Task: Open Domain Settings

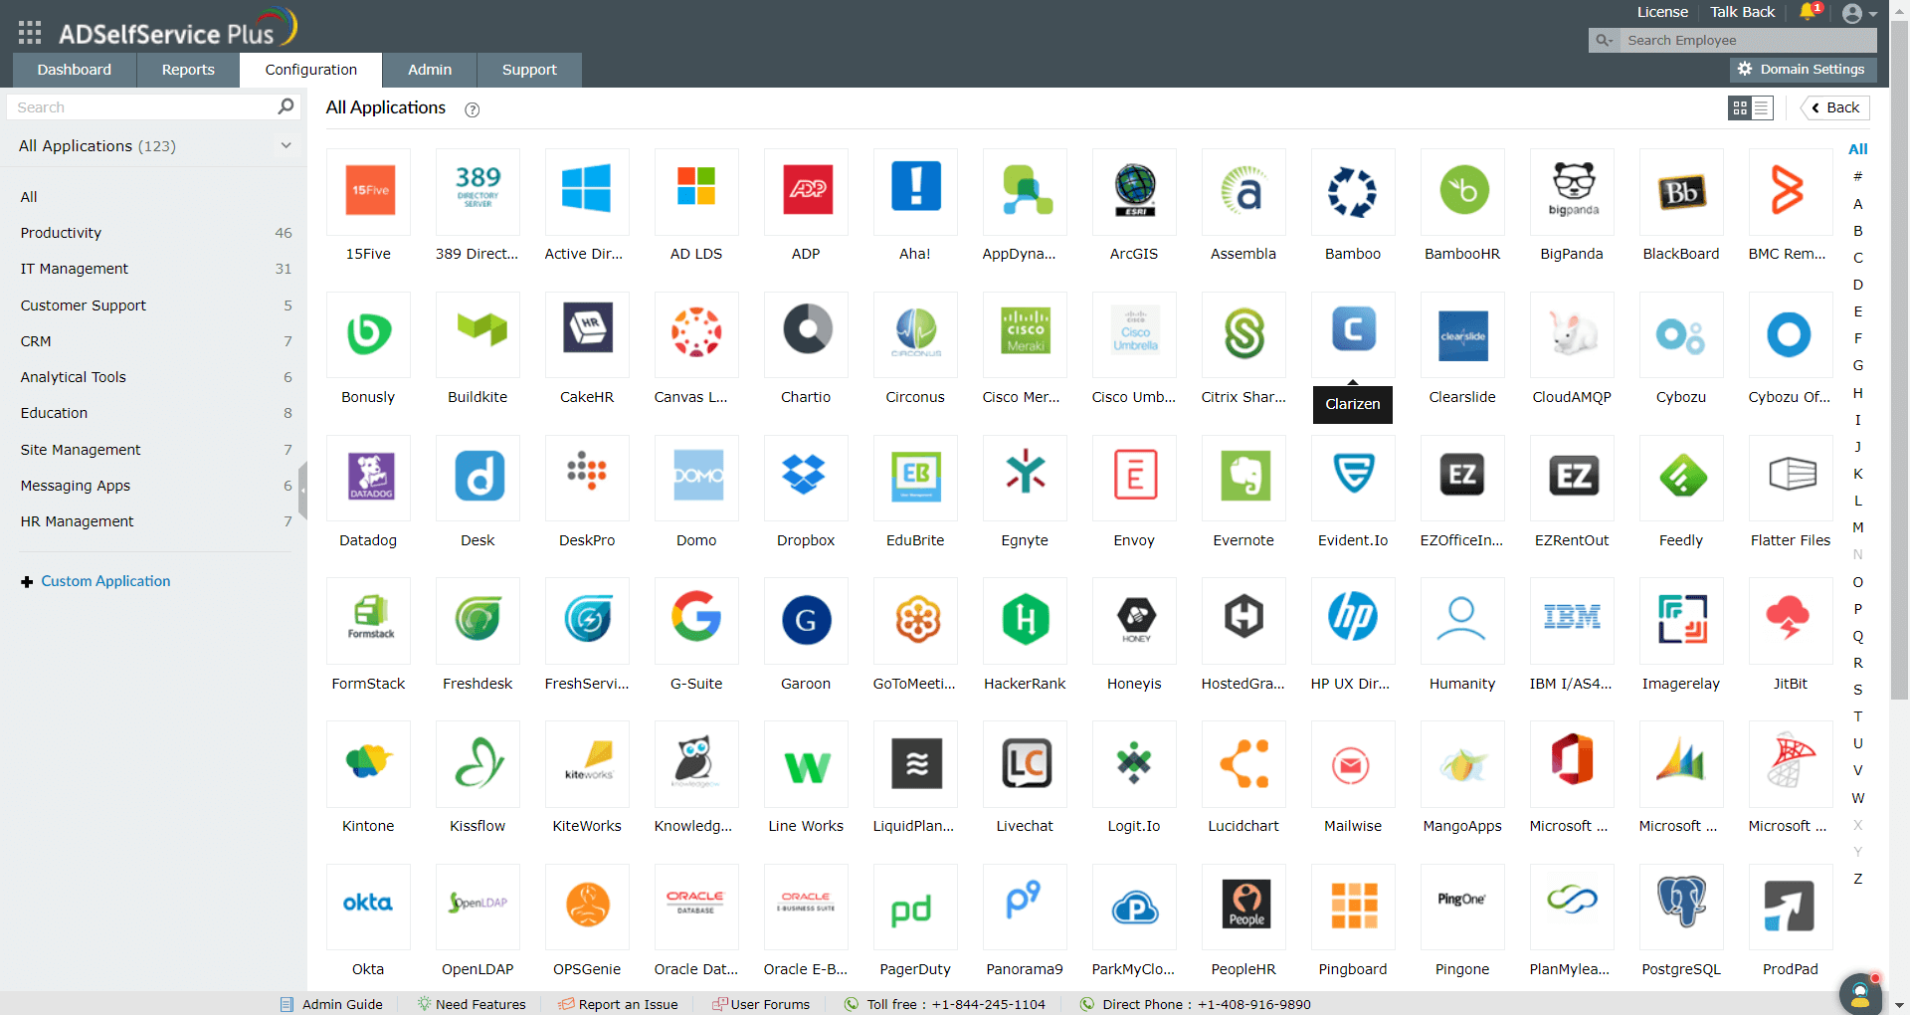Action: coord(1803,69)
